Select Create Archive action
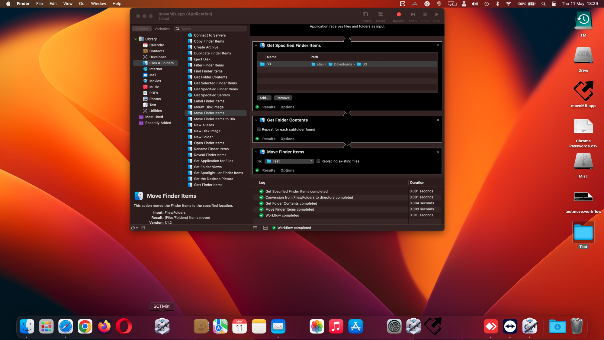 [206, 47]
